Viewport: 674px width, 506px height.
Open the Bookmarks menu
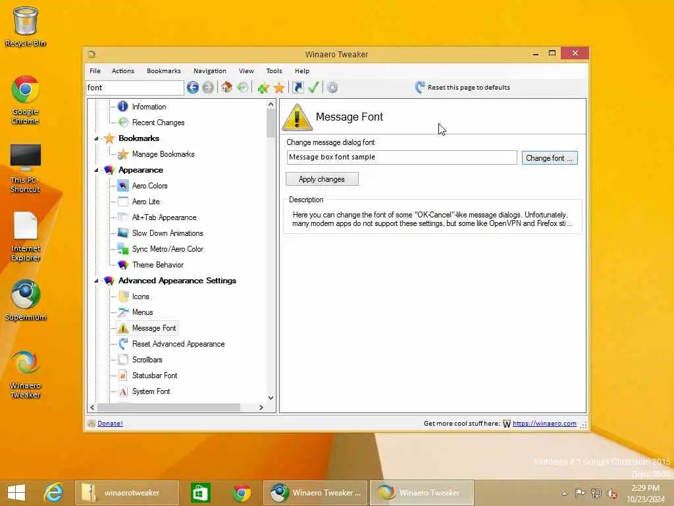pyautogui.click(x=164, y=71)
